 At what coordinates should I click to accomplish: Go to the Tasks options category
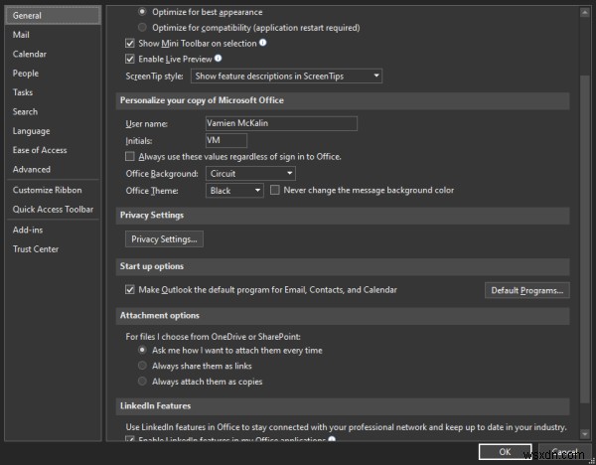pyautogui.click(x=53, y=92)
